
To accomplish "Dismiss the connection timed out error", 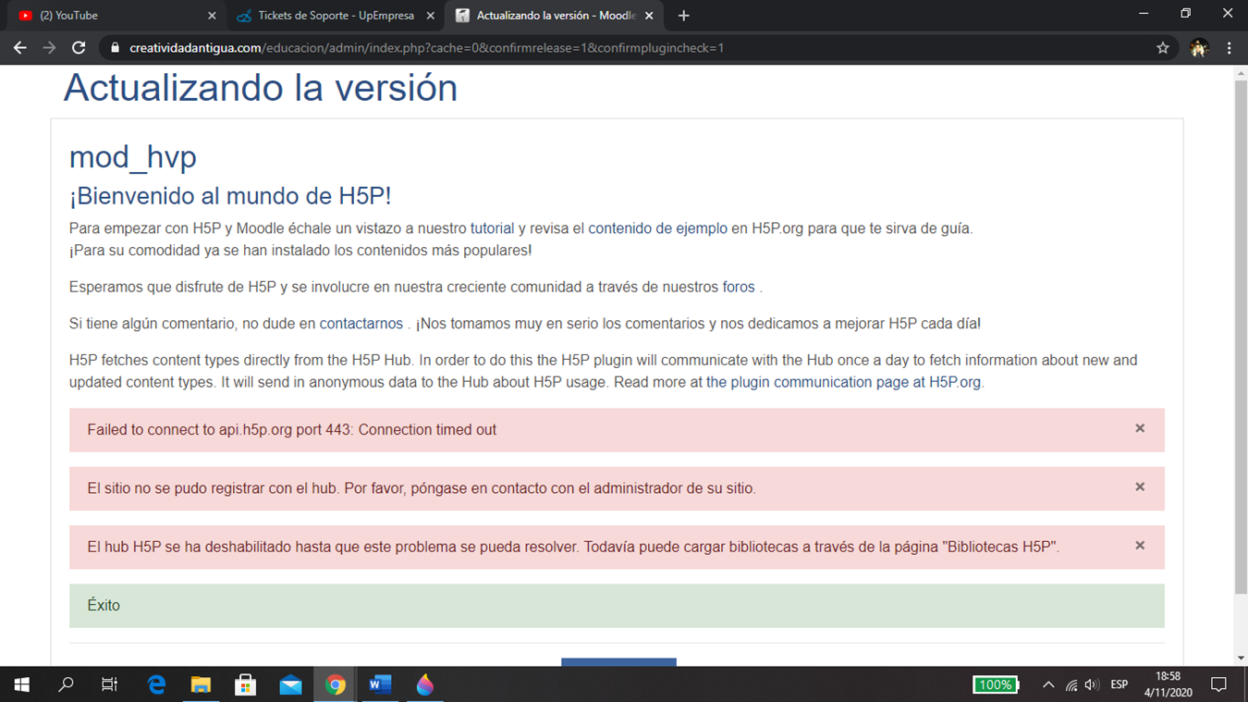I will point(1140,429).
